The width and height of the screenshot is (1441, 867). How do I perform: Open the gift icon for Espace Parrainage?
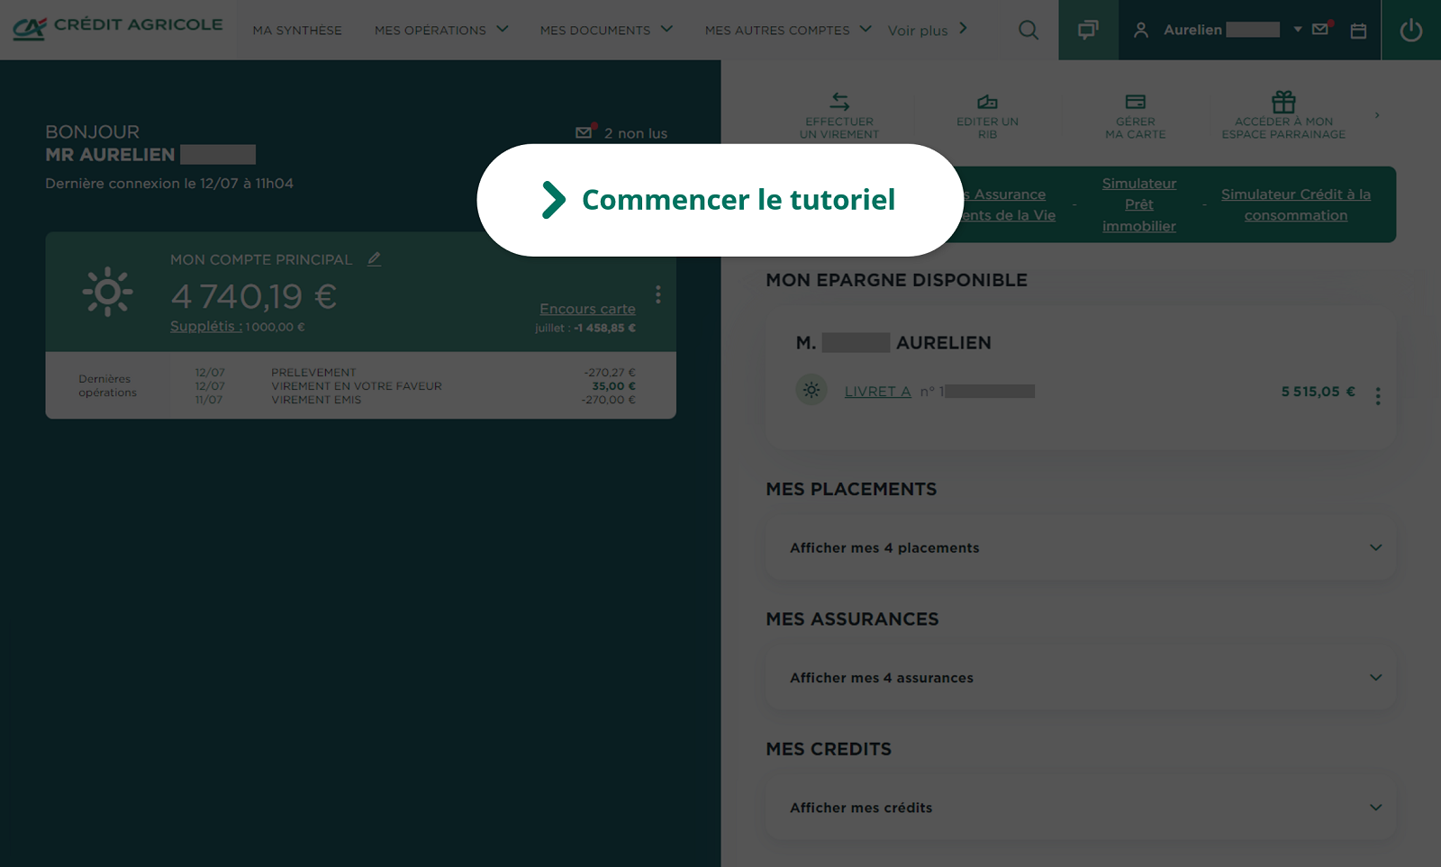pyautogui.click(x=1283, y=102)
